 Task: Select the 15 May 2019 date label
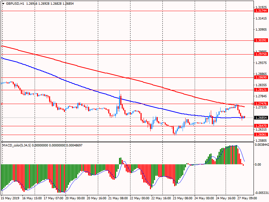pos(10,199)
